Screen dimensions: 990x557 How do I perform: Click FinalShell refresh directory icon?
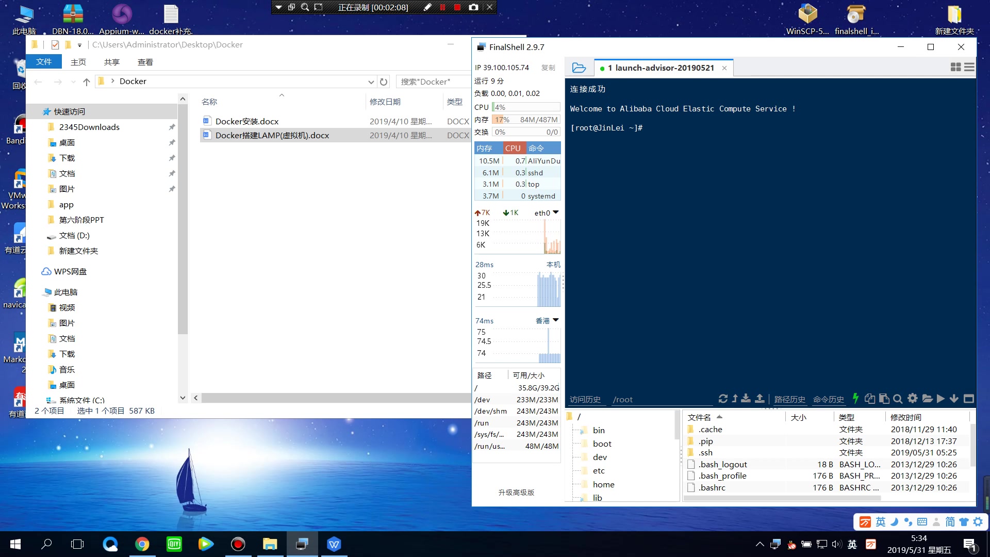(723, 399)
